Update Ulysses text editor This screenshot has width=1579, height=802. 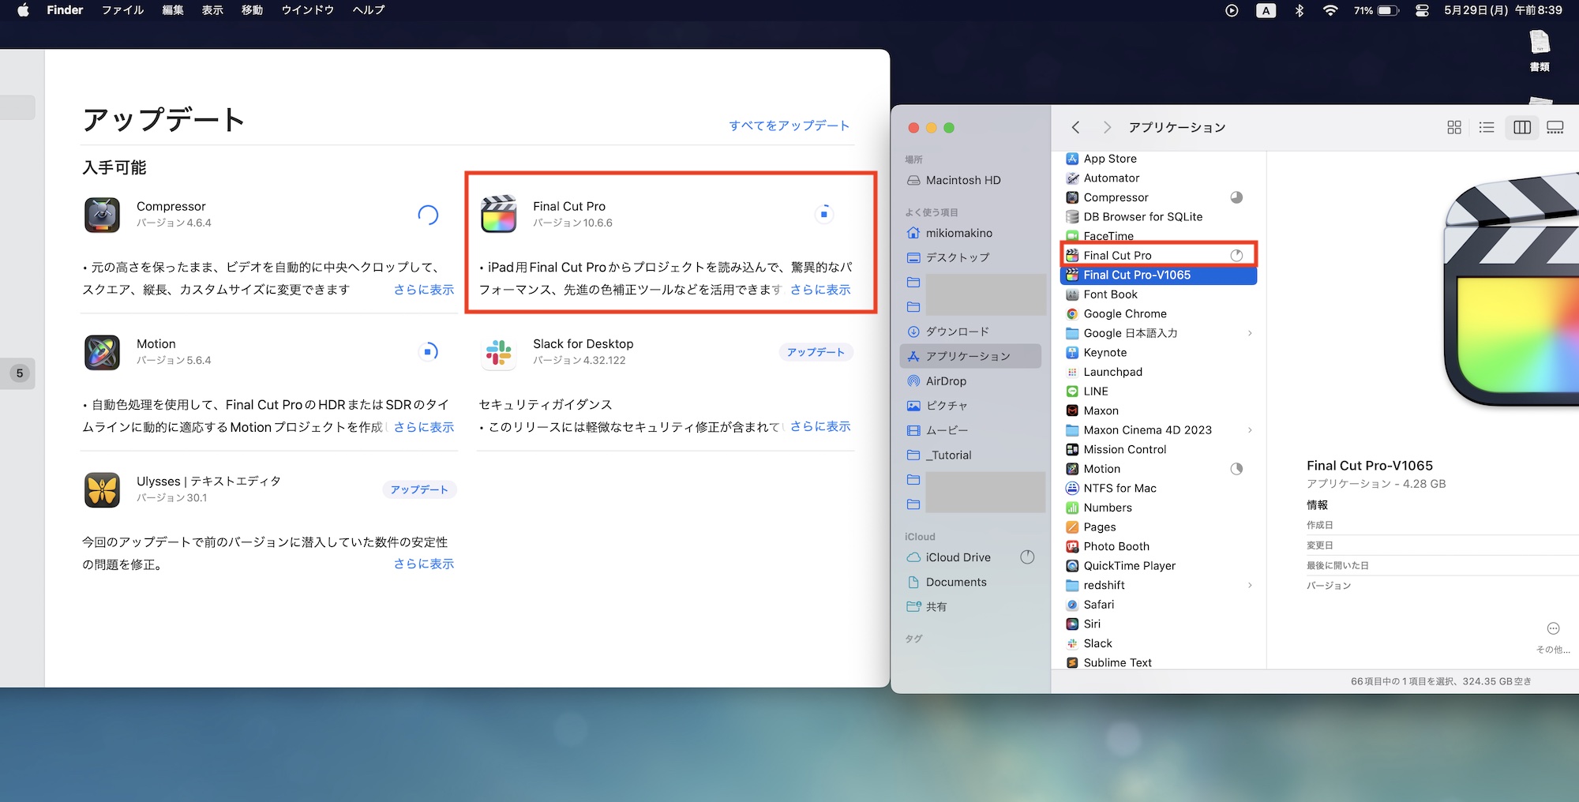(x=419, y=489)
